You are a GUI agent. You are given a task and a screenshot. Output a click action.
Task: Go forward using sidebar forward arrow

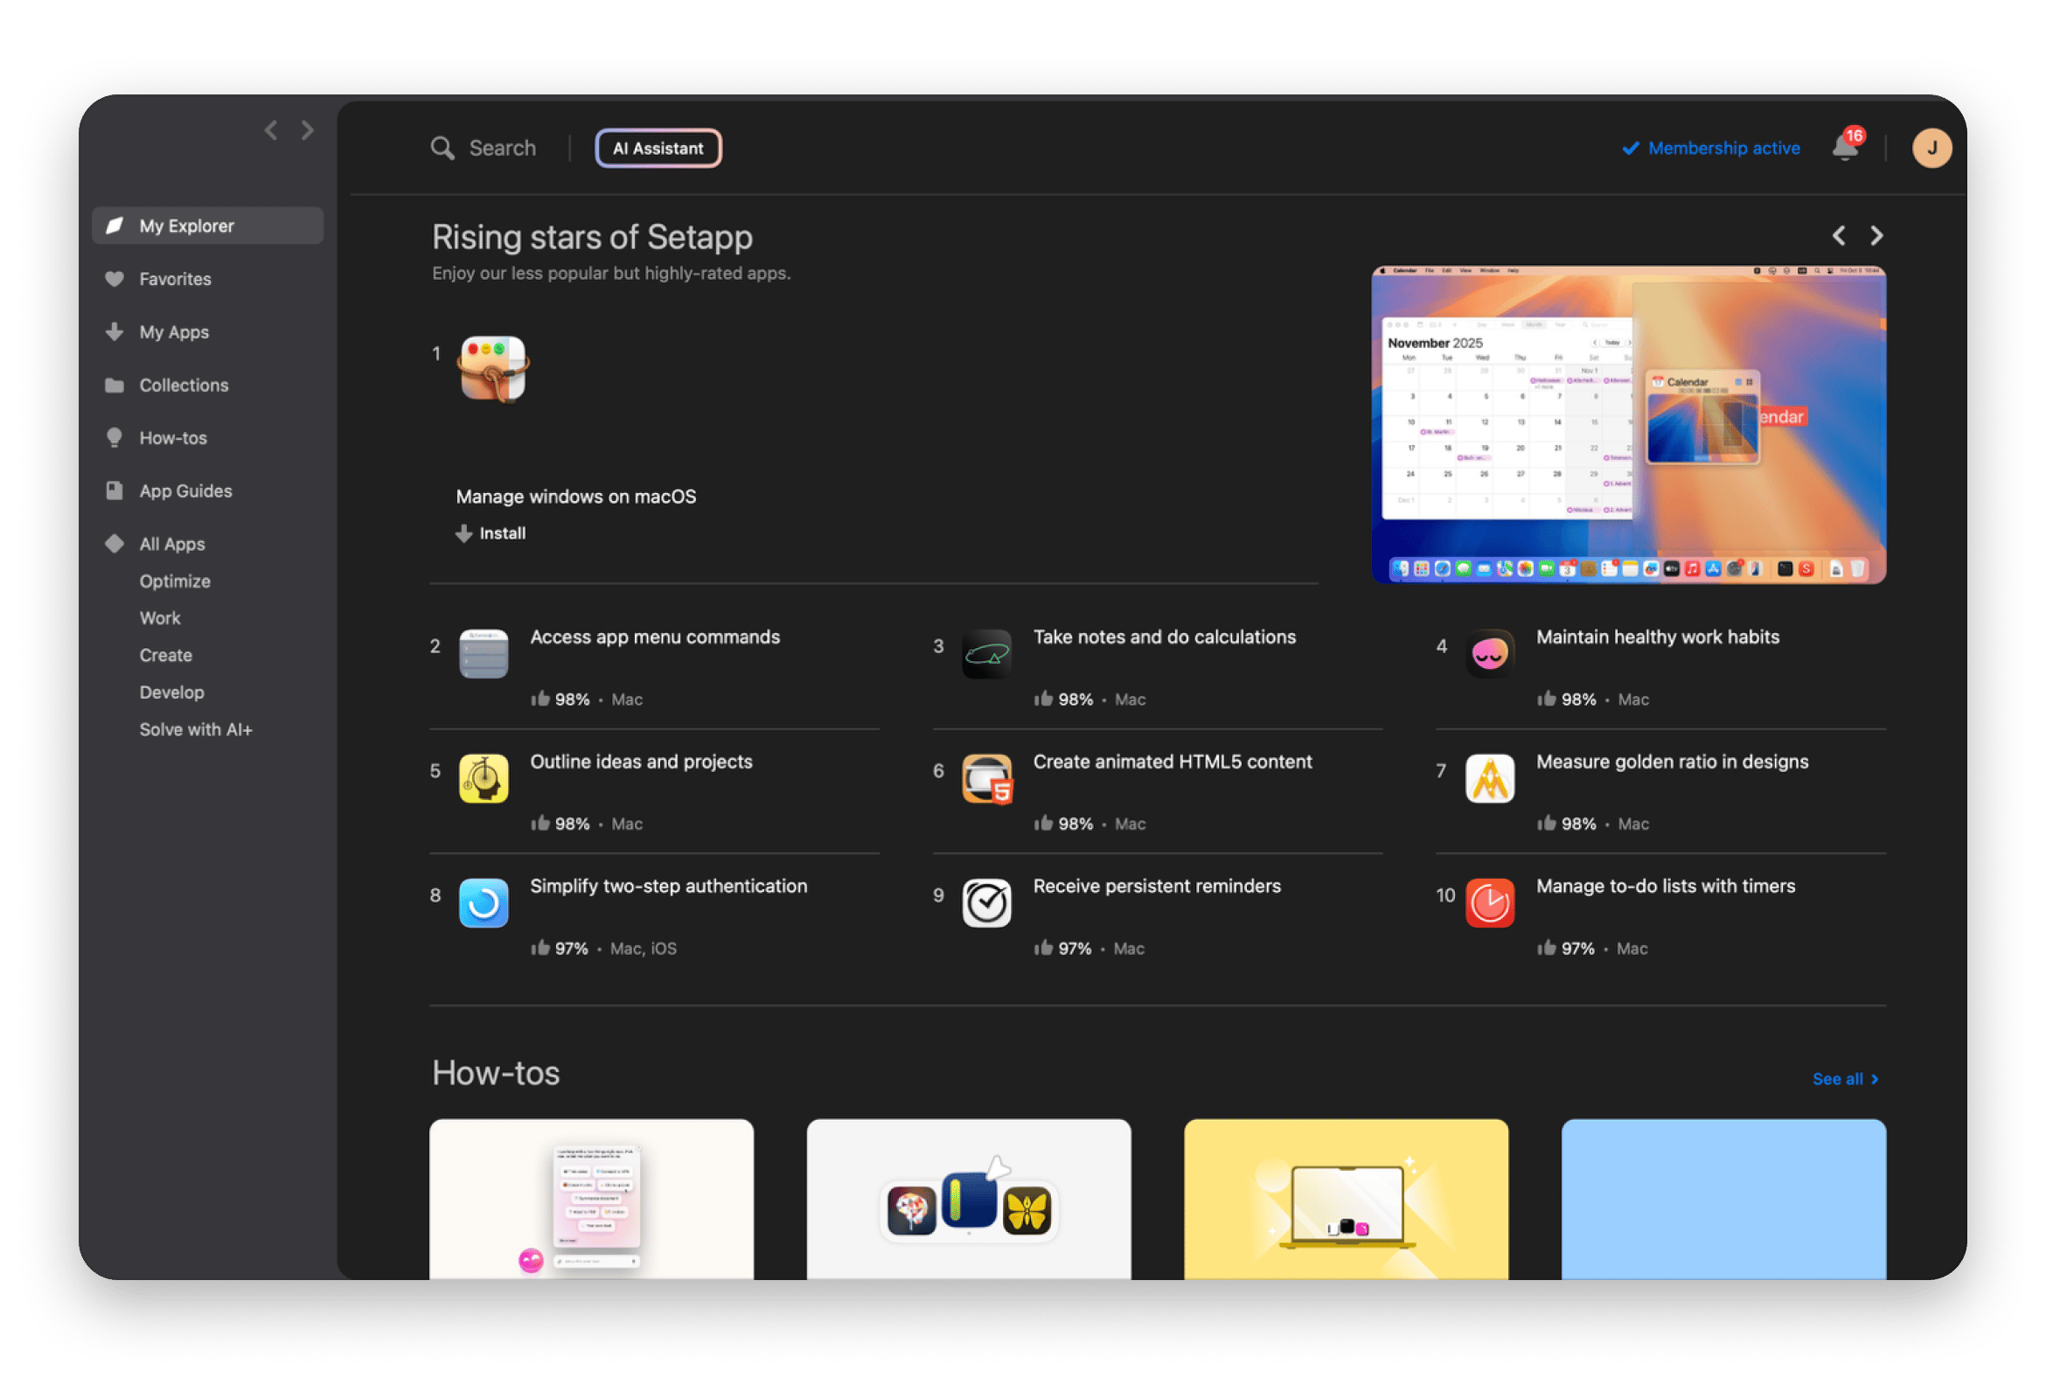click(307, 130)
